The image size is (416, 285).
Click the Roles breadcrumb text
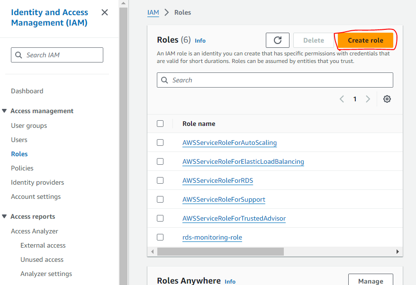pos(182,12)
